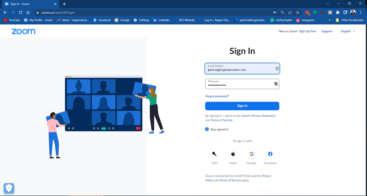Click Forgot password? link

point(217,96)
